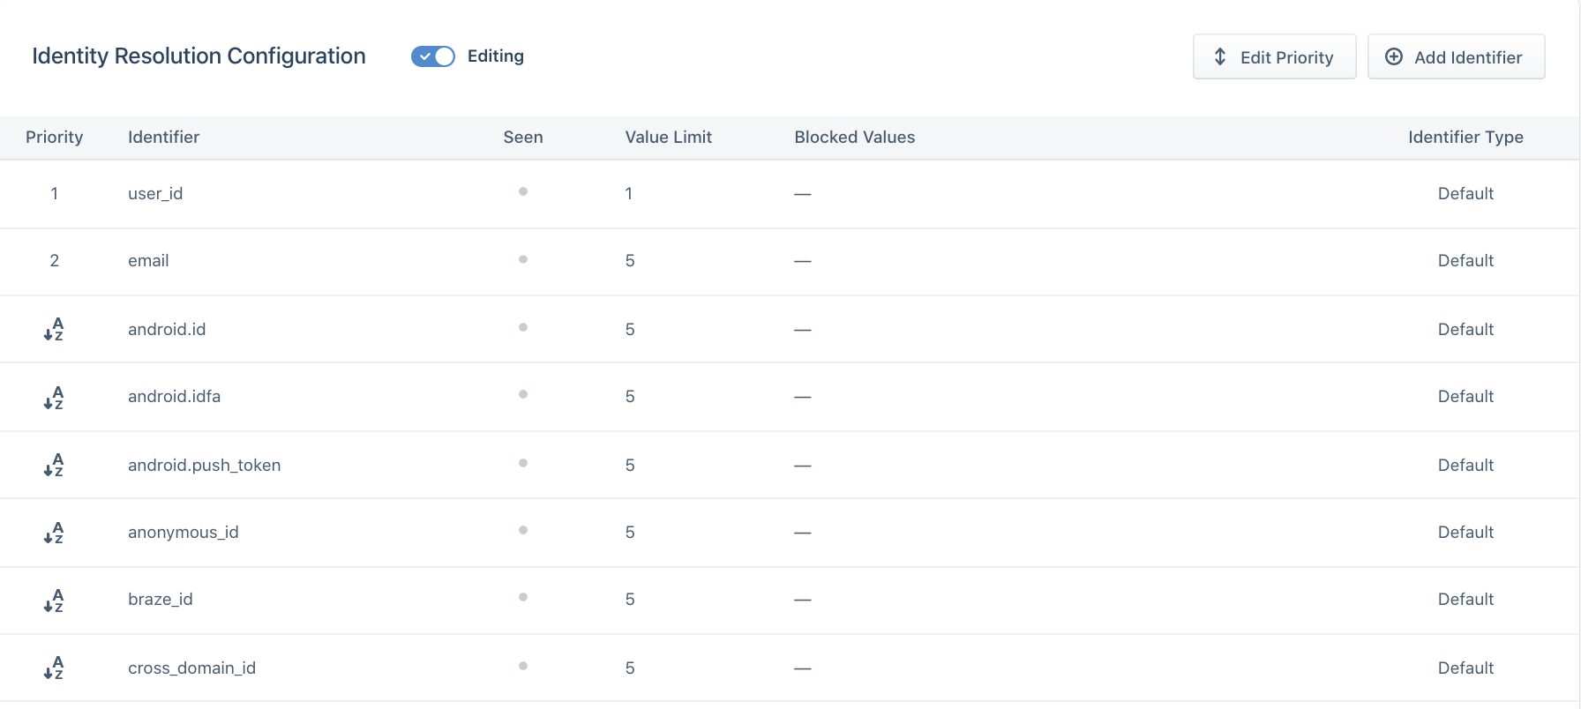Click the A-Z sort icon beside anonymous_id
Image resolution: width=1581 pixels, height=709 pixels.
coord(54,533)
